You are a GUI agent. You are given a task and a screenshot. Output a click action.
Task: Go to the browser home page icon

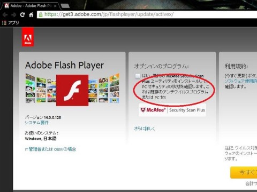tap(31, 14)
